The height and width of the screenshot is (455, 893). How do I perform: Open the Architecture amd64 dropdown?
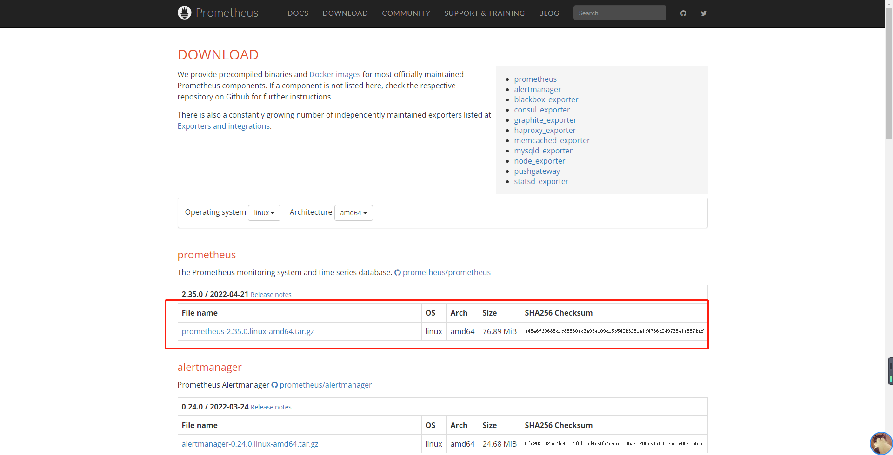[353, 213]
